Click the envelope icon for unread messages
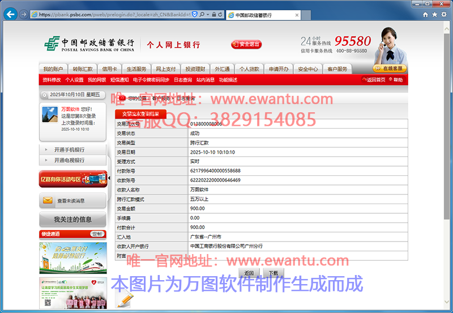Viewport: 453px width, 313px height. (48, 200)
